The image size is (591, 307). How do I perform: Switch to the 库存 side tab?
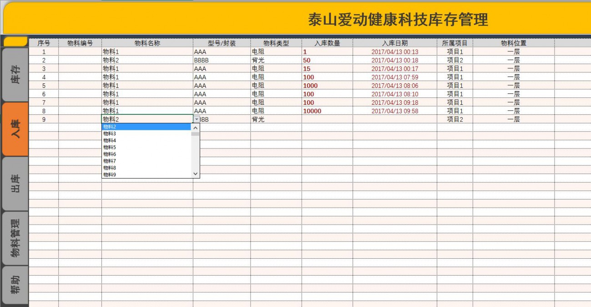[x=15, y=75]
